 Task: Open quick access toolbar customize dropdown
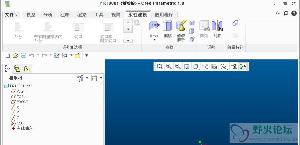pyautogui.click(x=86, y=55)
